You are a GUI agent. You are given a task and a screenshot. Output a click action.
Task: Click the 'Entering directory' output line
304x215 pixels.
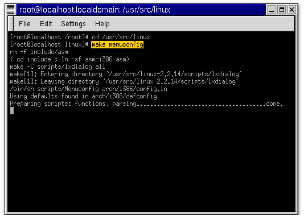point(126,74)
